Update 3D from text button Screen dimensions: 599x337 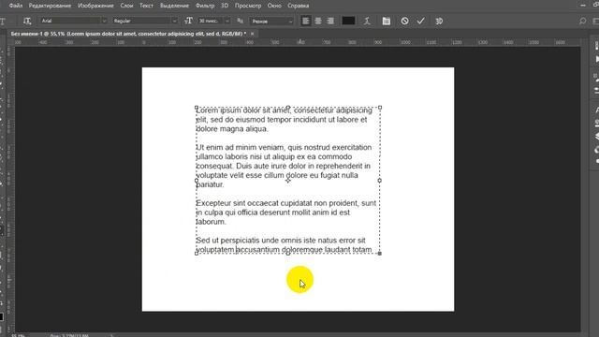coord(439,21)
